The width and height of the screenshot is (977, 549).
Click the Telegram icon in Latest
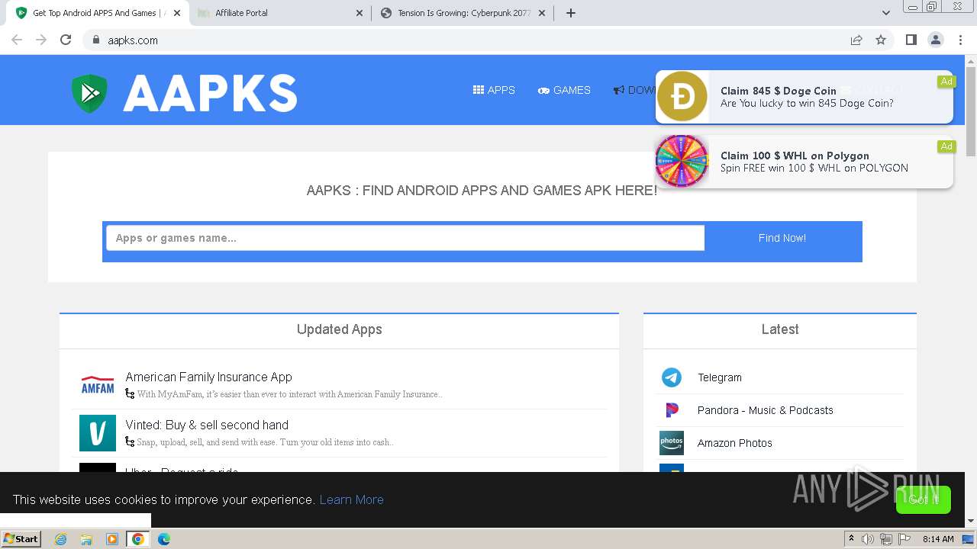point(672,377)
